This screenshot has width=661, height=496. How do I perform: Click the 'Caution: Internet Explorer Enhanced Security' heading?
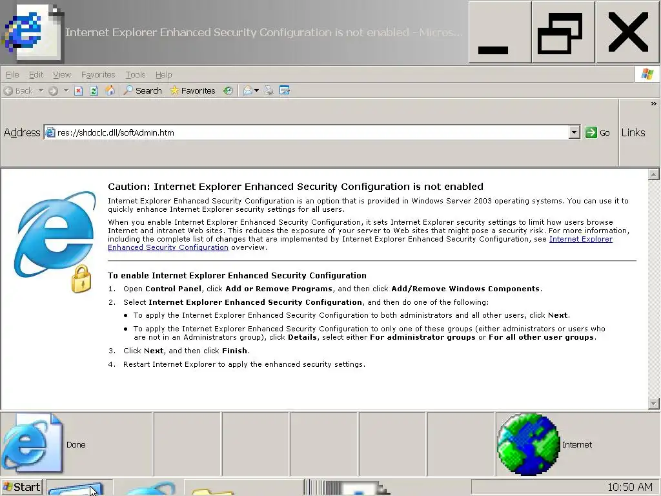coord(296,187)
